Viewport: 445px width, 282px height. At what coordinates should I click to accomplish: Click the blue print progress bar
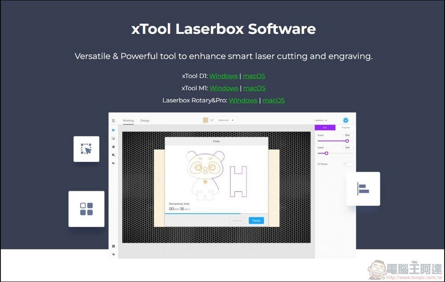[x=203, y=214]
